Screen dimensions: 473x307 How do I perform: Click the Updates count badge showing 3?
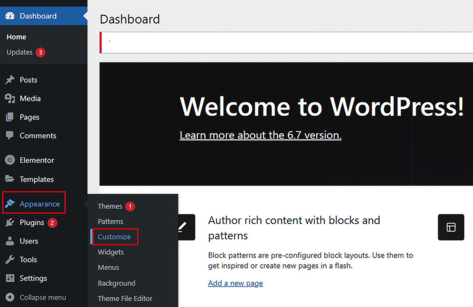click(x=41, y=53)
